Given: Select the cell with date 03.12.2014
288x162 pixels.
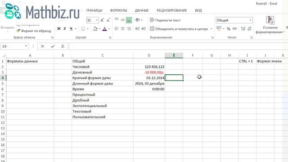Looking at the screenshot, I should pyautogui.click(x=149, y=78).
